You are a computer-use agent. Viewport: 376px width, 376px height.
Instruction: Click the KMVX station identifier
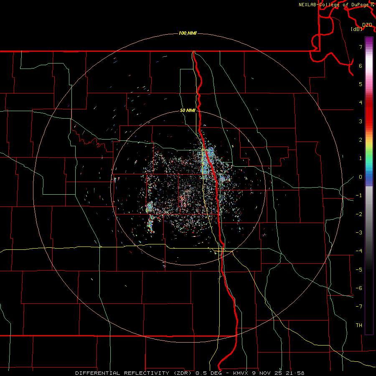241,373
